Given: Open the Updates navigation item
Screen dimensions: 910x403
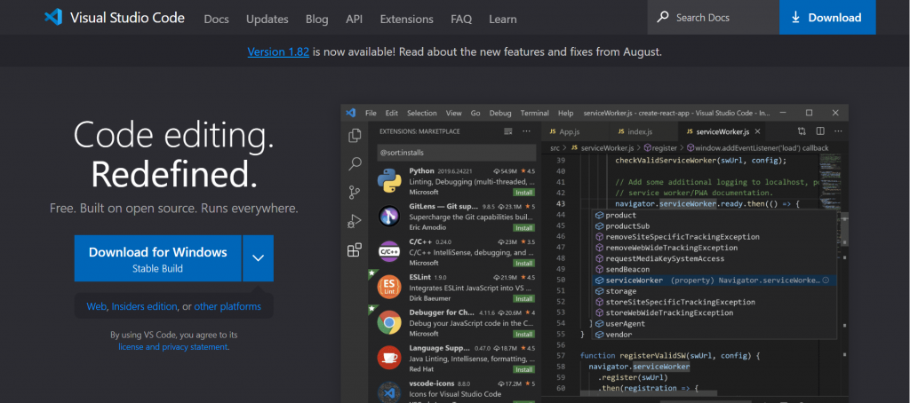Looking at the screenshot, I should pos(267,20).
